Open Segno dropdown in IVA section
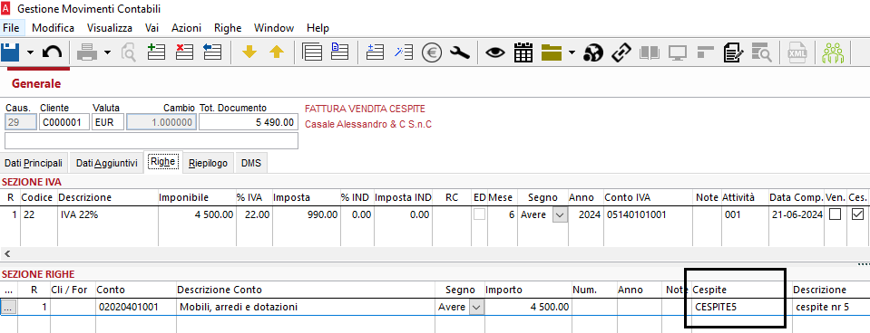 coord(561,215)
